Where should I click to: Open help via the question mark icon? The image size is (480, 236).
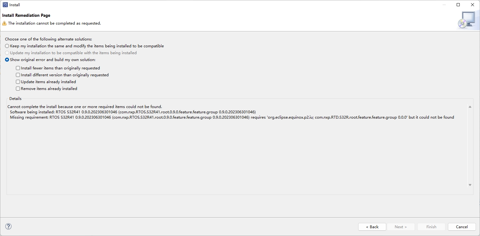pos(8,226)
